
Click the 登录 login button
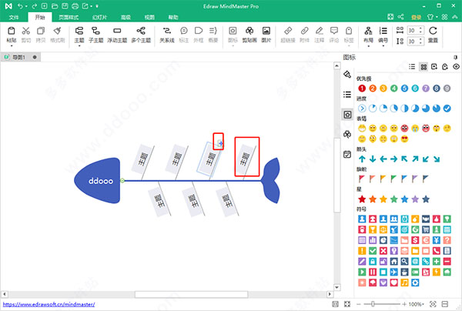[x=416, y=18]
